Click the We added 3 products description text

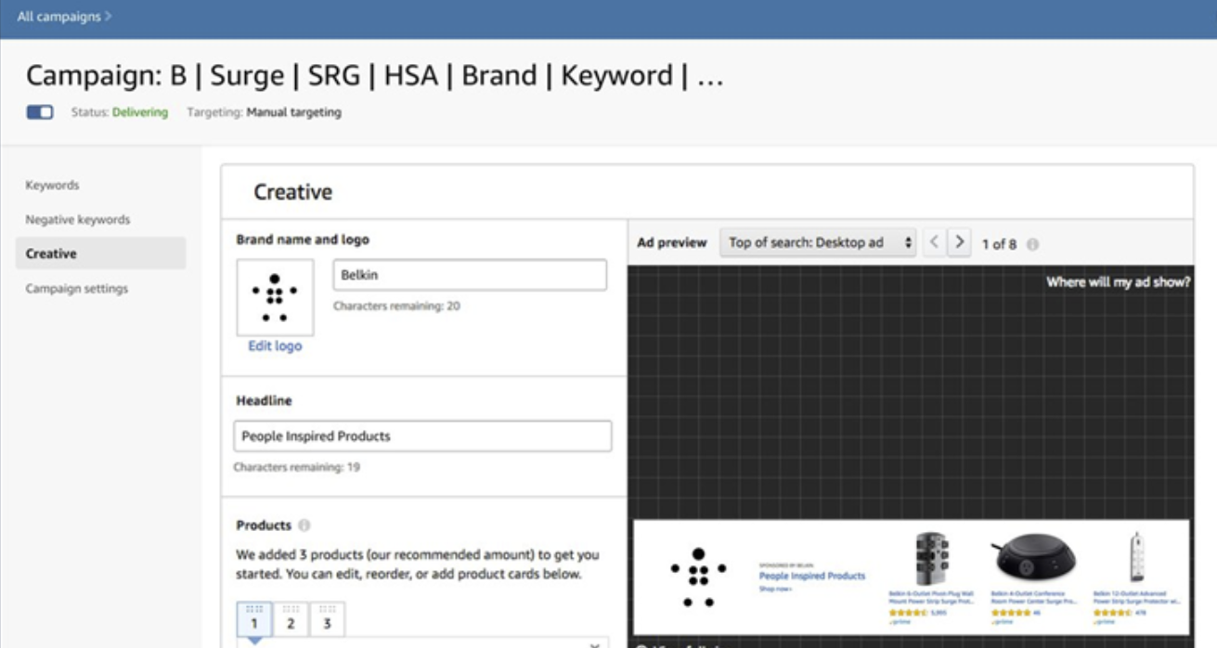418,564
